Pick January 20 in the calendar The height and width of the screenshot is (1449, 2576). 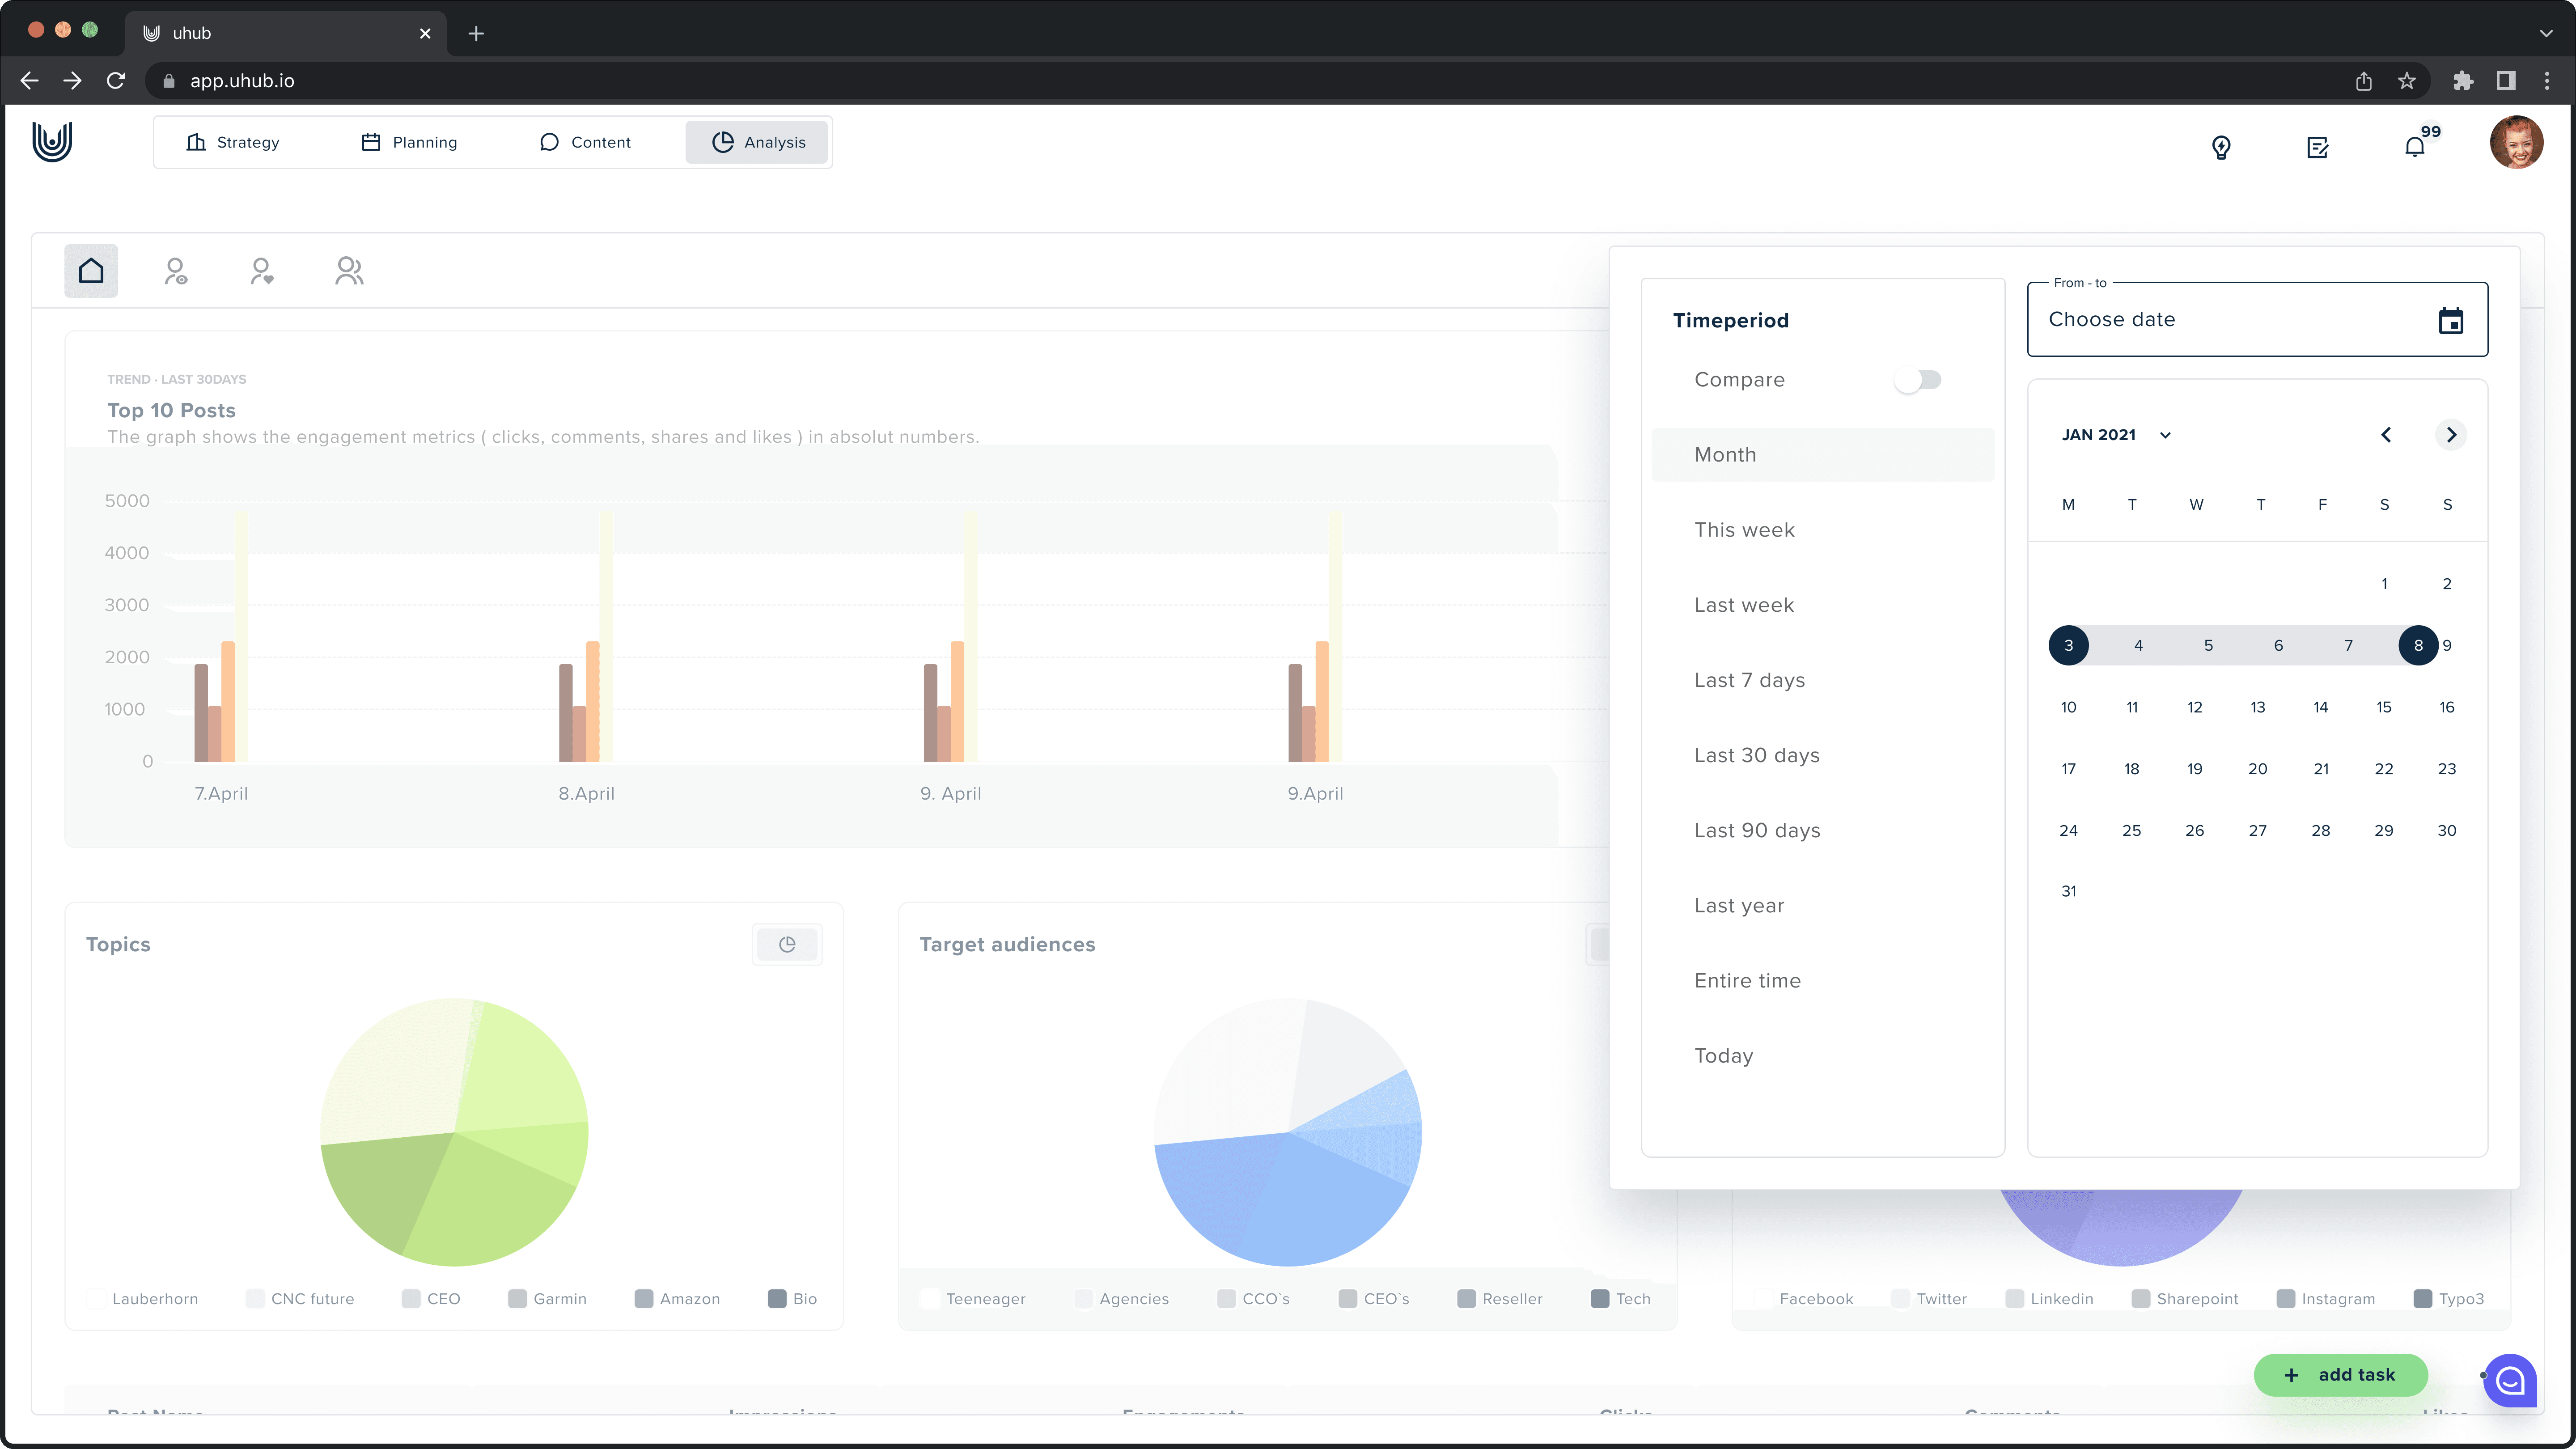click(x=2258, y=769)
